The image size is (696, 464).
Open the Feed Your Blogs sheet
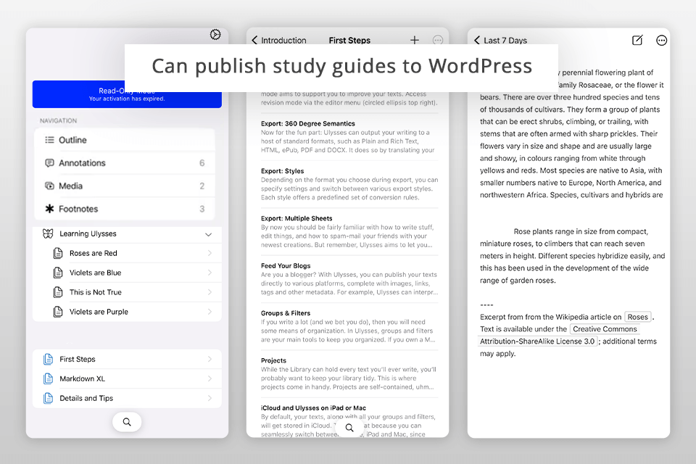[x=349, y=279]
